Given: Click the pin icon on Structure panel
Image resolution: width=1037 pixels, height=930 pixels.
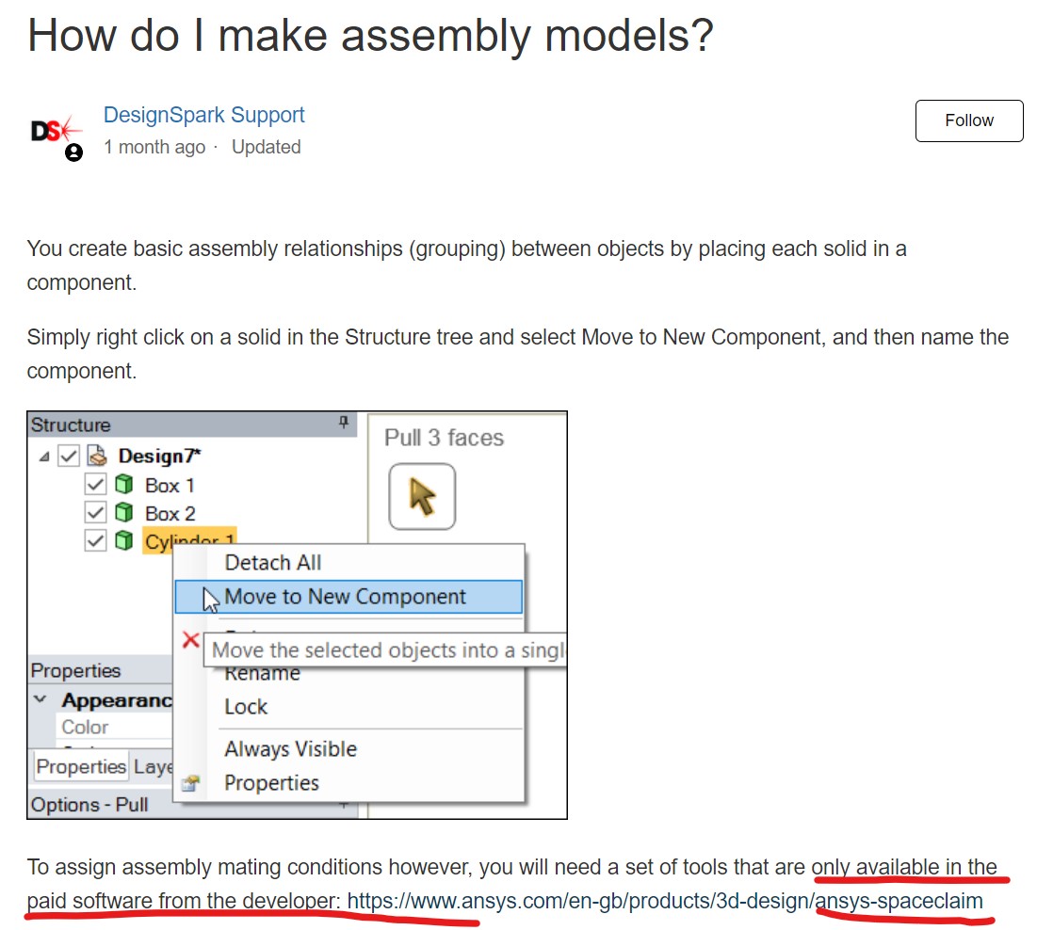Looking at the screenshot, I should pyautogui.click(x=344, y=425).
